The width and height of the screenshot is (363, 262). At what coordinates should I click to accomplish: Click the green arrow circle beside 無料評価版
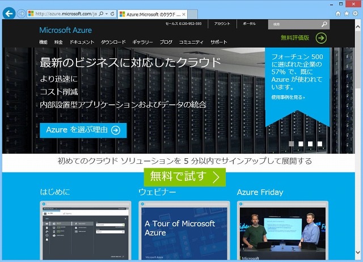pyautogui.click(x=321, y=38)
